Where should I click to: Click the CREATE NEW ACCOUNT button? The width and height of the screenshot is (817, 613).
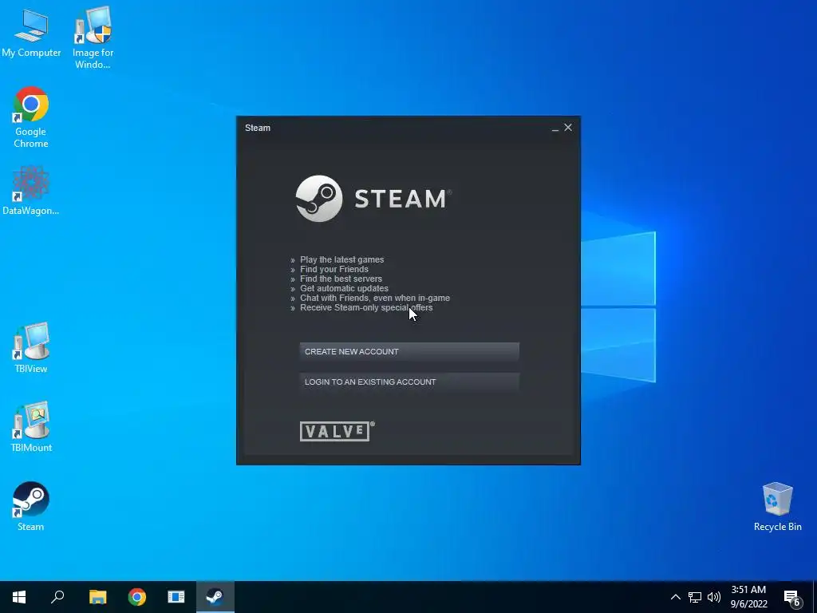(x=409, y=351)
